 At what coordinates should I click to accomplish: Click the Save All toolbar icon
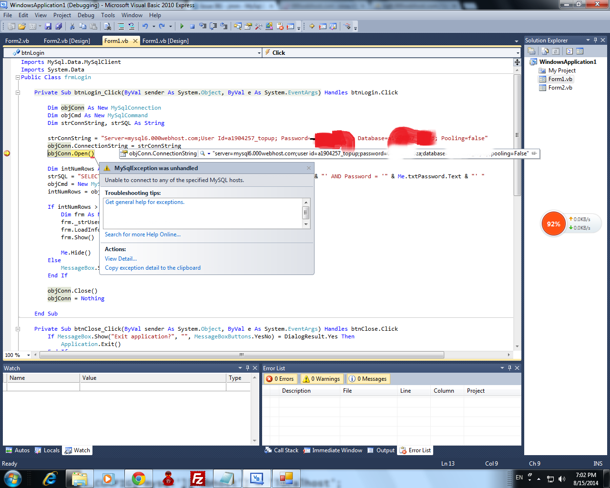pyautogui.click(x=59, y=26)
